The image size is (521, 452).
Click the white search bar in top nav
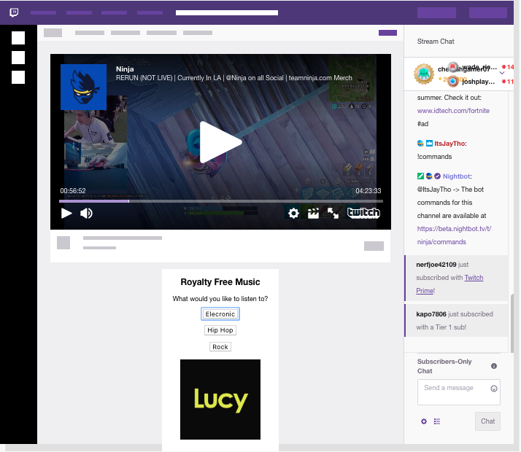[227, 12]
